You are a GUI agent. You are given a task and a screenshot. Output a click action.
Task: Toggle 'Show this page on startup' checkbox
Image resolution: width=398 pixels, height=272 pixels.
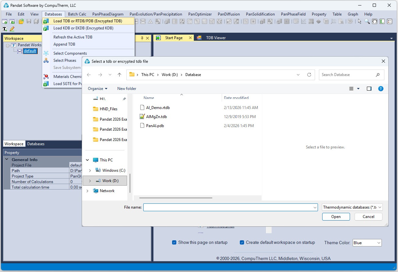174,243
